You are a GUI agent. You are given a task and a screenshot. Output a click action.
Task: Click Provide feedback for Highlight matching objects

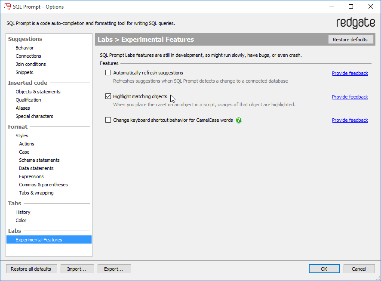[350, 97]
